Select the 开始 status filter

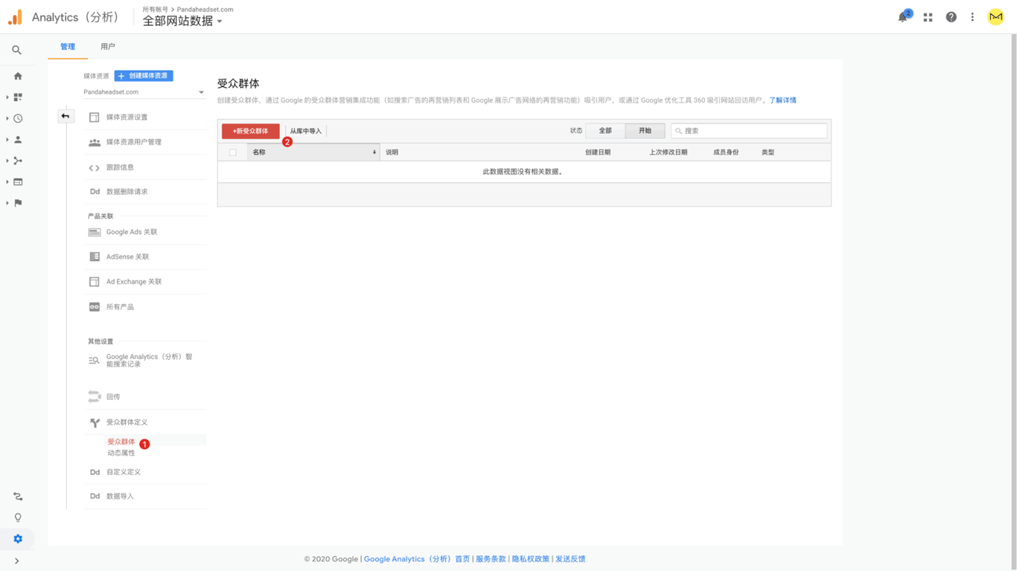point(645,131)
